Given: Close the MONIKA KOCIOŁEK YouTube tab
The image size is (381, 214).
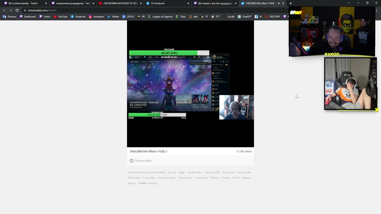Looking at the screenshot, I should coord(141,3).
